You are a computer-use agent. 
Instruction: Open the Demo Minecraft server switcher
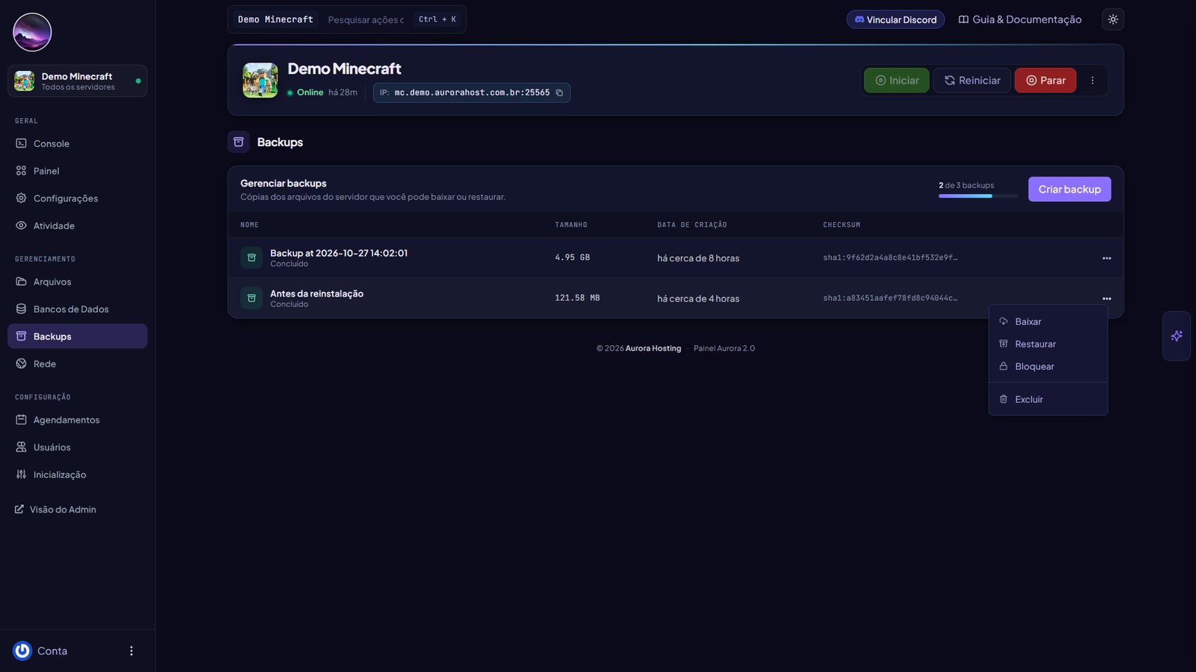pos(77,81)
